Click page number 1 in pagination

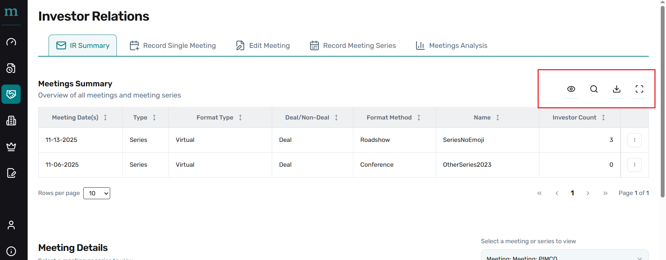tap(572, 193)
